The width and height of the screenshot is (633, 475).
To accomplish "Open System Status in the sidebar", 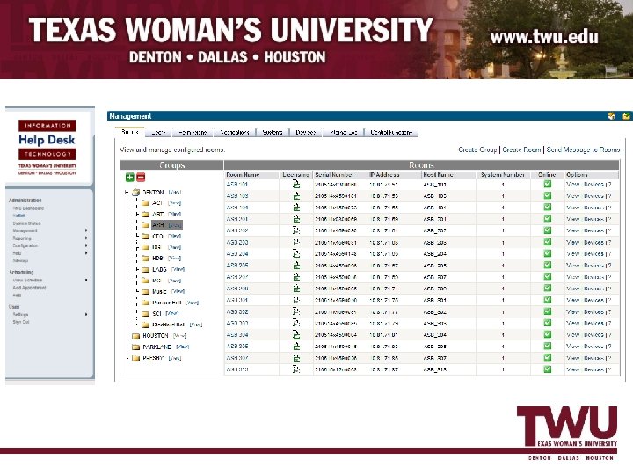I will pyautogui.click(x=26, y=223).
